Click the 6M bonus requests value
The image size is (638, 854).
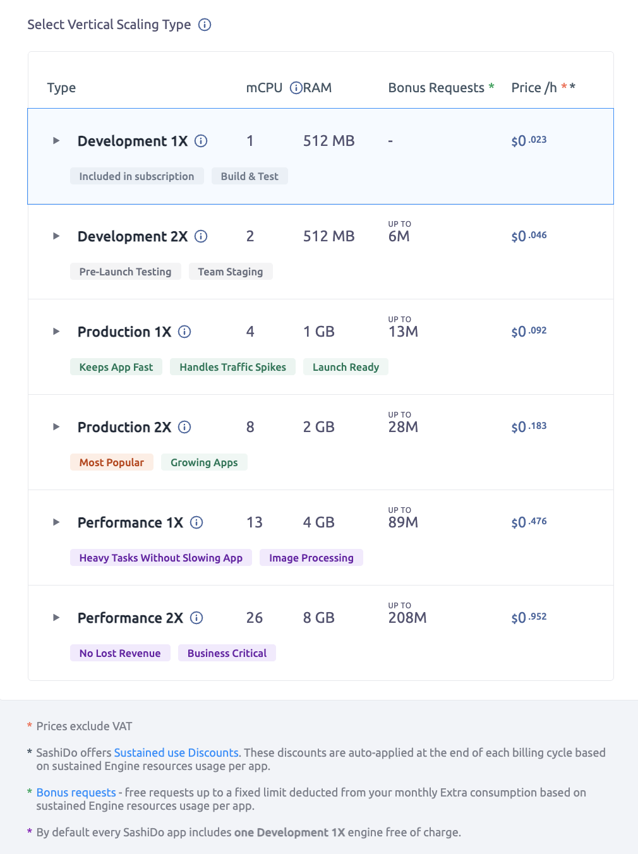pyautogui.click(x=399, y=236)
